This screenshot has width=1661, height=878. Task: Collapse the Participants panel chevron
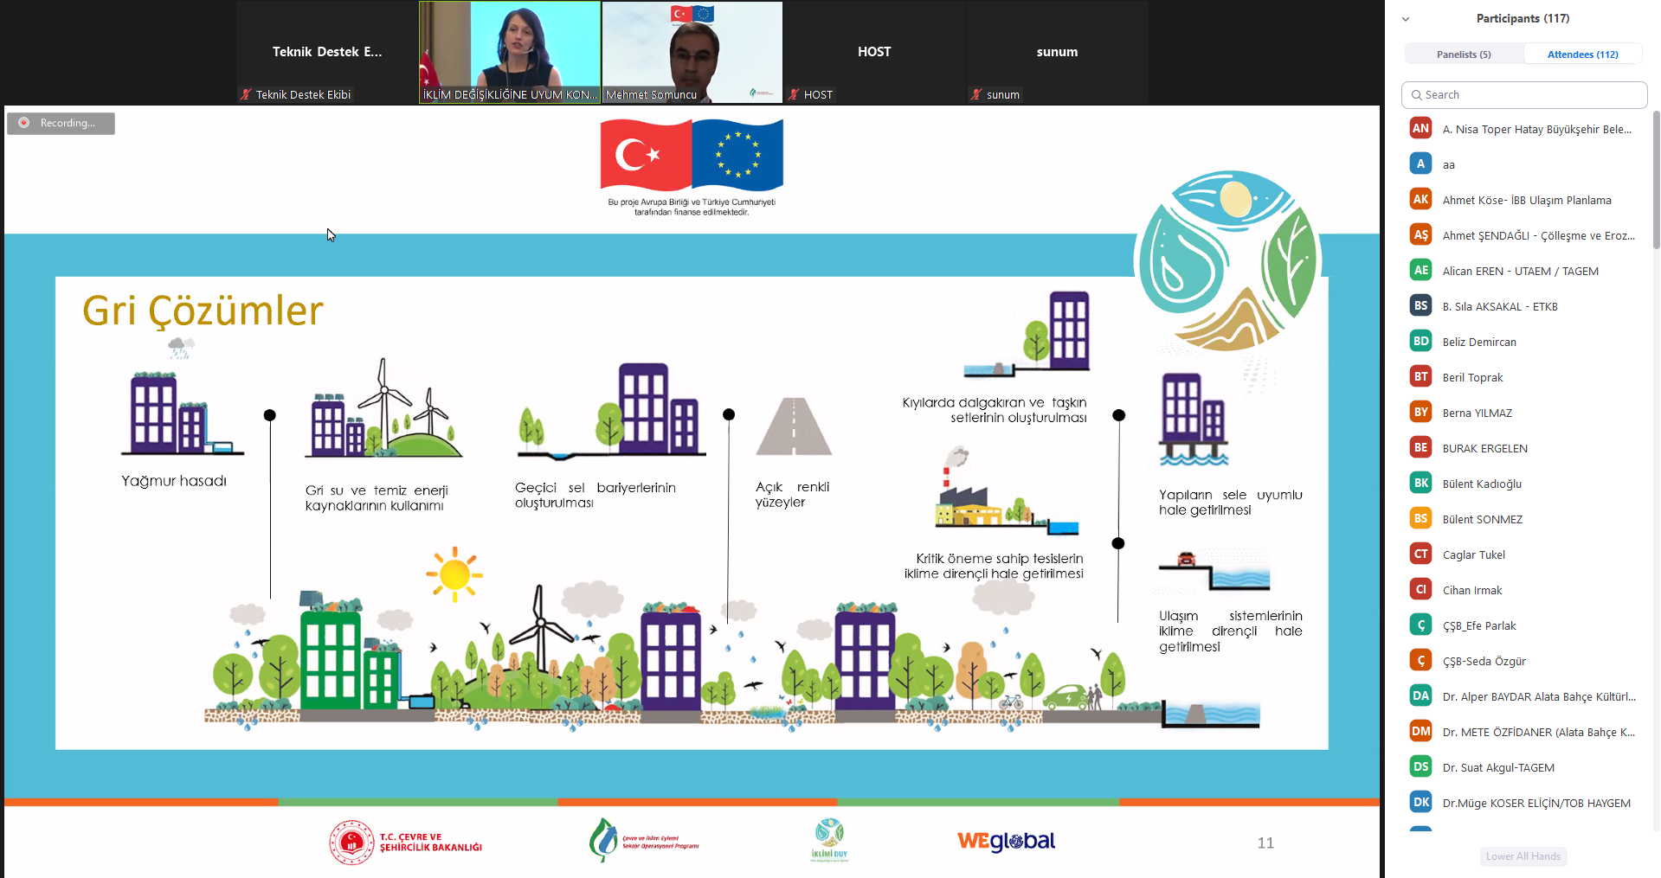[x=1406, y=19]
